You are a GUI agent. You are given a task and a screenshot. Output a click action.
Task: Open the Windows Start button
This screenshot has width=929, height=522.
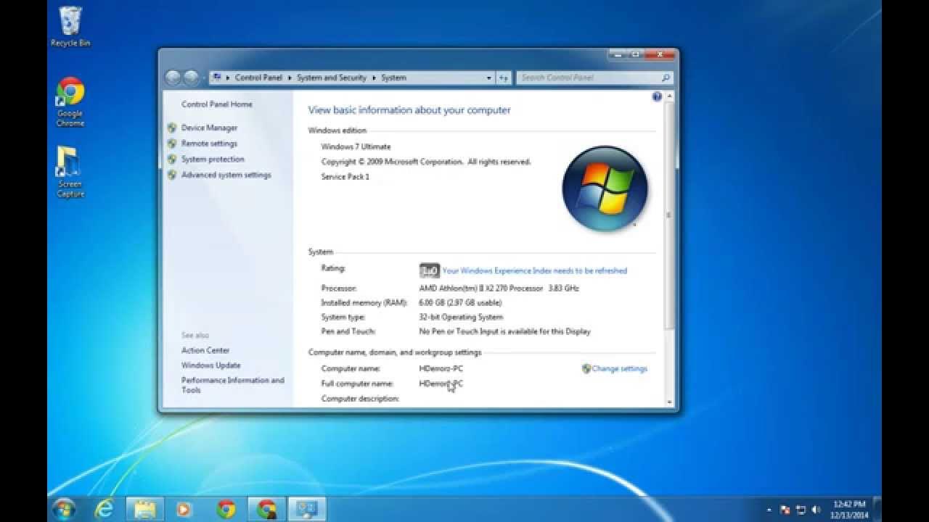click(x=63, y=509)
